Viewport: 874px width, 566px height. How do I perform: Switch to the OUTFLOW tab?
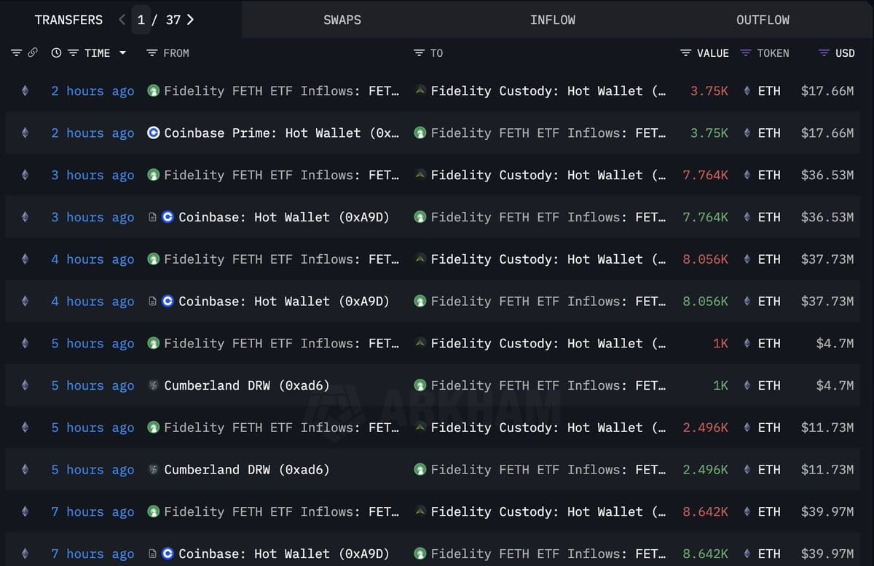click(x=763, y=20)
